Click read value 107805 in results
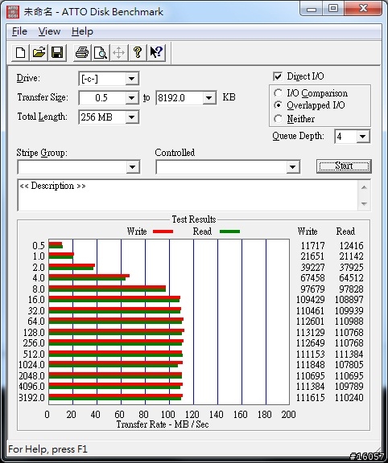The width and height of the screenshot is (388, 463). (x=349, y=365)
